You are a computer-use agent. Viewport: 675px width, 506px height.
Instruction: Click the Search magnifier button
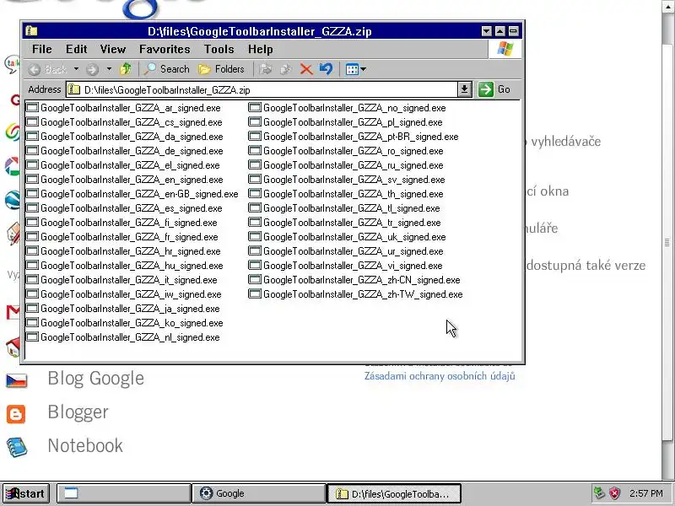(x=167, y=69)
